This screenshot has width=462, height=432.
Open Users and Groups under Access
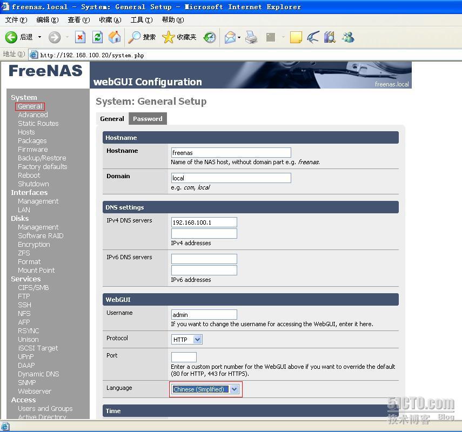point(45,408)
